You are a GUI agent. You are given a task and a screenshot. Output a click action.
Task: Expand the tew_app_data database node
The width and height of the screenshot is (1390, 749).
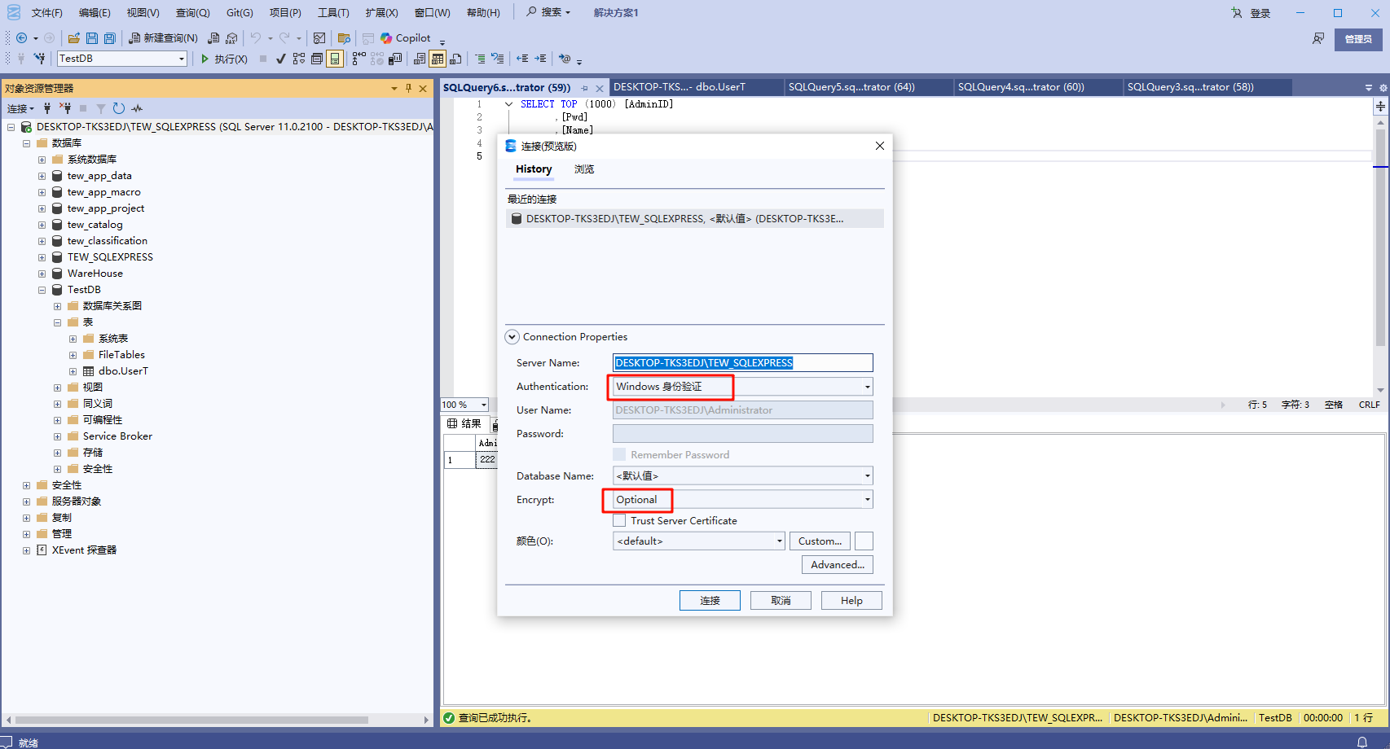(42, 176)
